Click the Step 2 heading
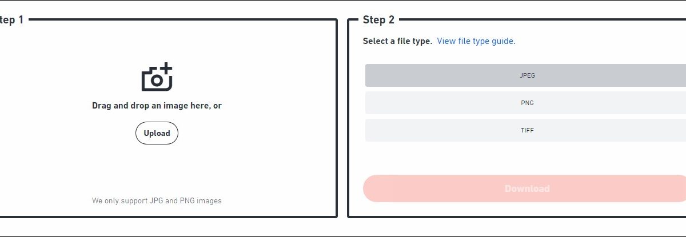Viewport: 686px width, 237px height. [x=378, y=20]
